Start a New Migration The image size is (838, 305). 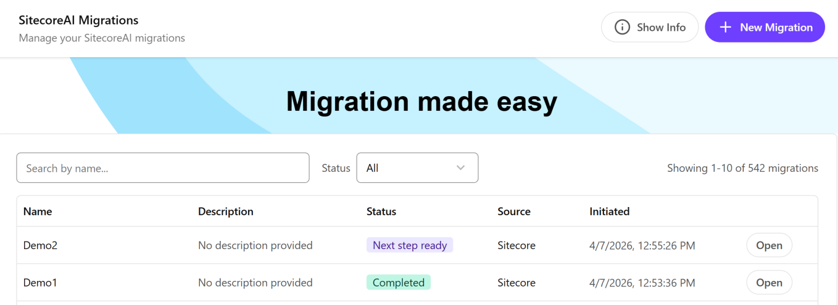765,27
